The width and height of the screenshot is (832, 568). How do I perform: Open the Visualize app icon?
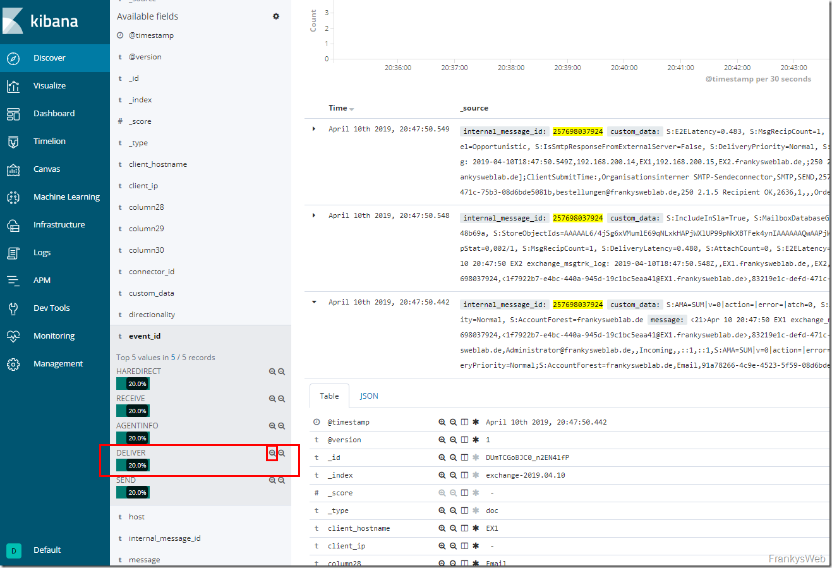click(x=13, y=86)
